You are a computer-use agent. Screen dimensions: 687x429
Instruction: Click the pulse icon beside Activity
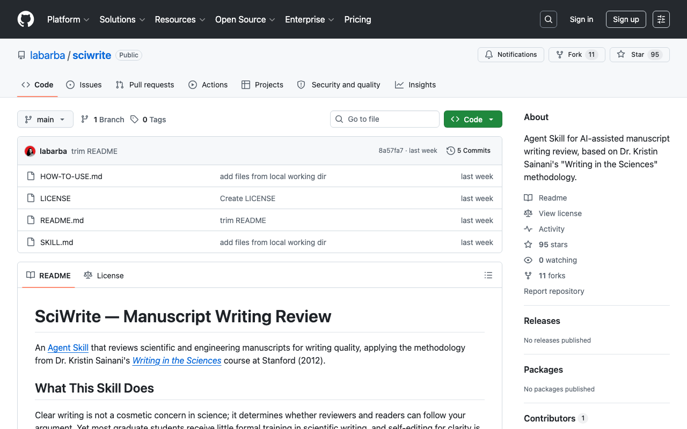[528, 229]
